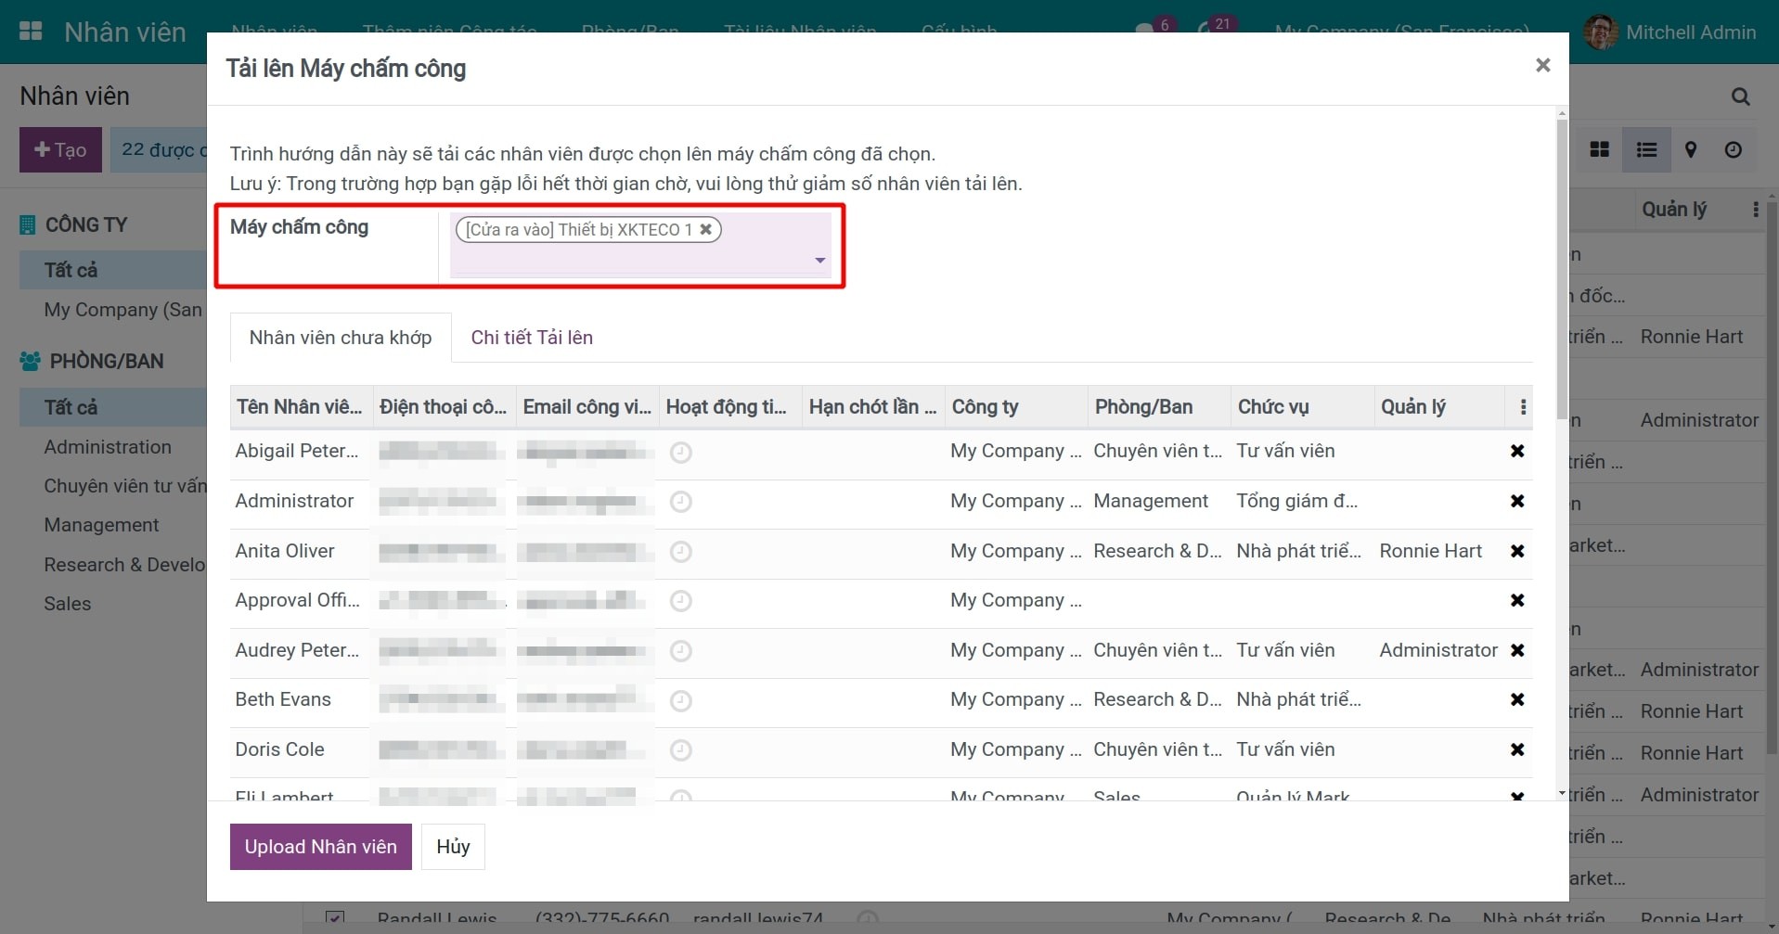Remove Audrey Peterson row
Image resolution: width=1779 pixels, height=934 pixels.
1517,650
